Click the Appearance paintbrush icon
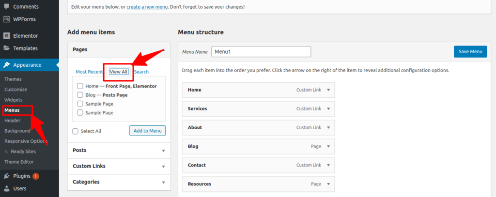The image size is (496, 197). [x=6, y=65]
